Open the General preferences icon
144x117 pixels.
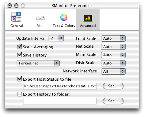pyautogui.click(x=16, y=17)
